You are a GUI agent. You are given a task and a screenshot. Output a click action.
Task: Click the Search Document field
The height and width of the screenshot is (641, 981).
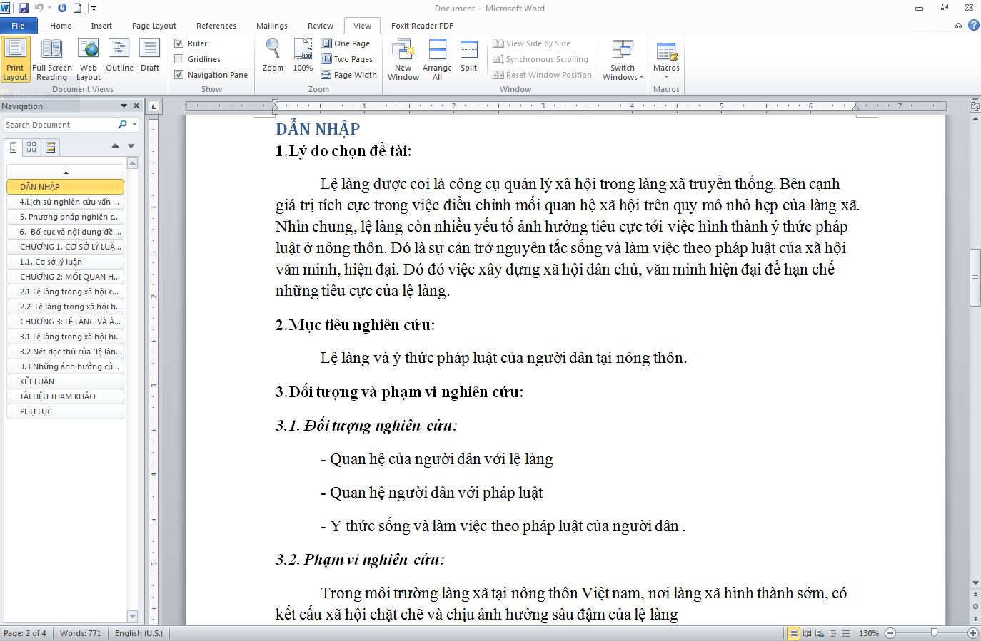coord(61,125)
